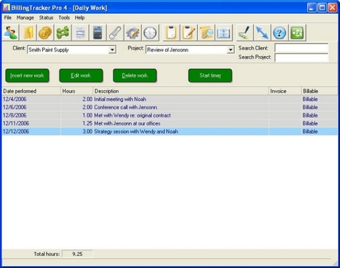Open the Clients people icon
340x268 pixels.
pos(11,33)
